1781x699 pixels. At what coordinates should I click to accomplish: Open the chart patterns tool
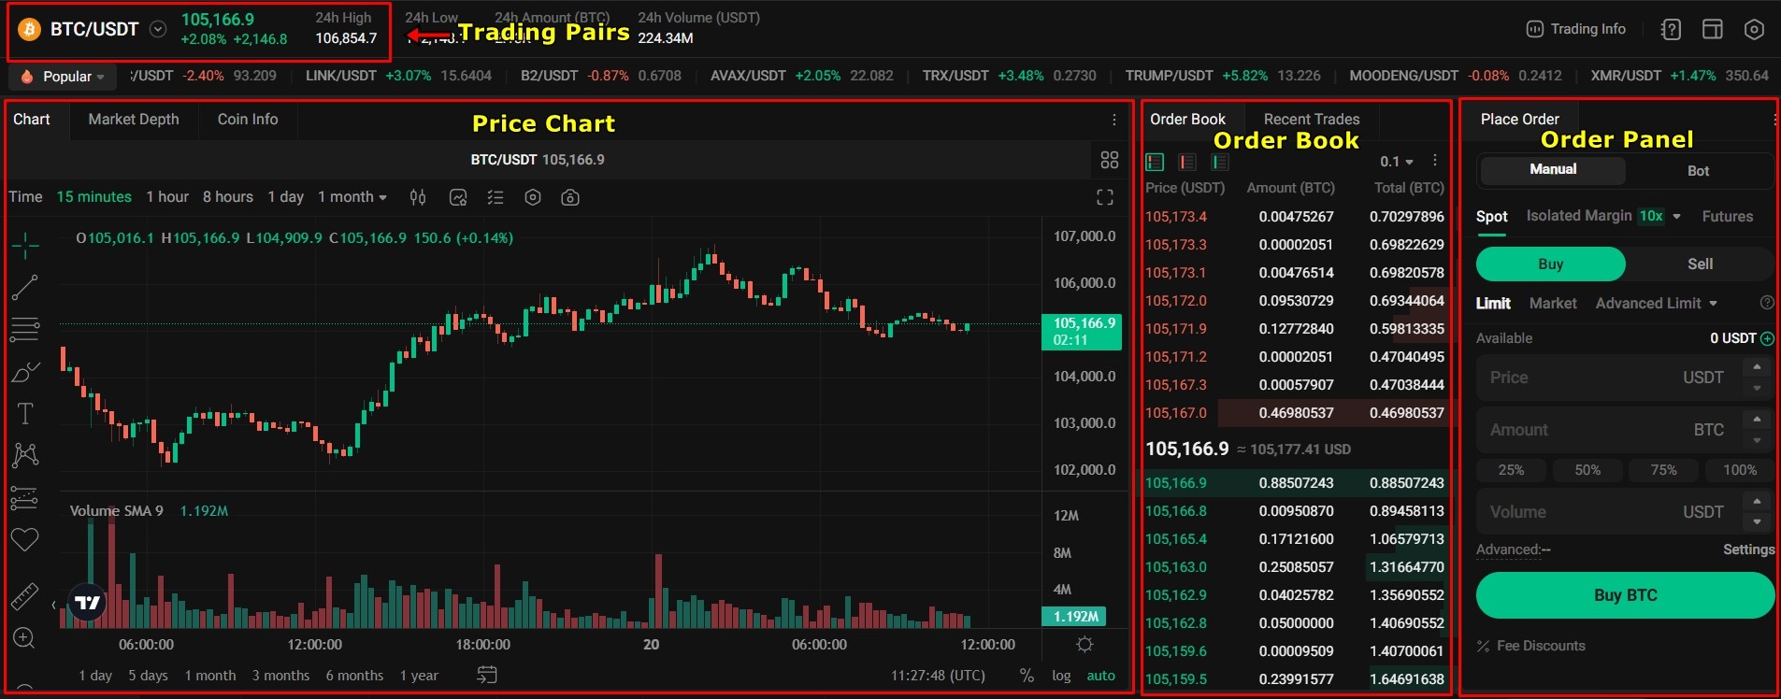point(25,455)
